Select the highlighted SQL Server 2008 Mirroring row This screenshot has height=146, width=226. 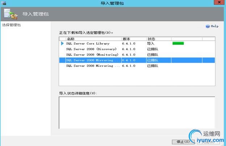[137, 60]
